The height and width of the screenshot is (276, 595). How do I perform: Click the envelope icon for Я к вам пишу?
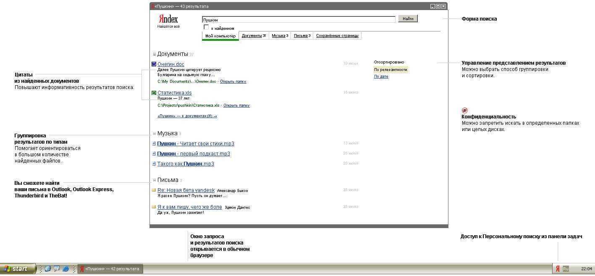coord(154,207)
